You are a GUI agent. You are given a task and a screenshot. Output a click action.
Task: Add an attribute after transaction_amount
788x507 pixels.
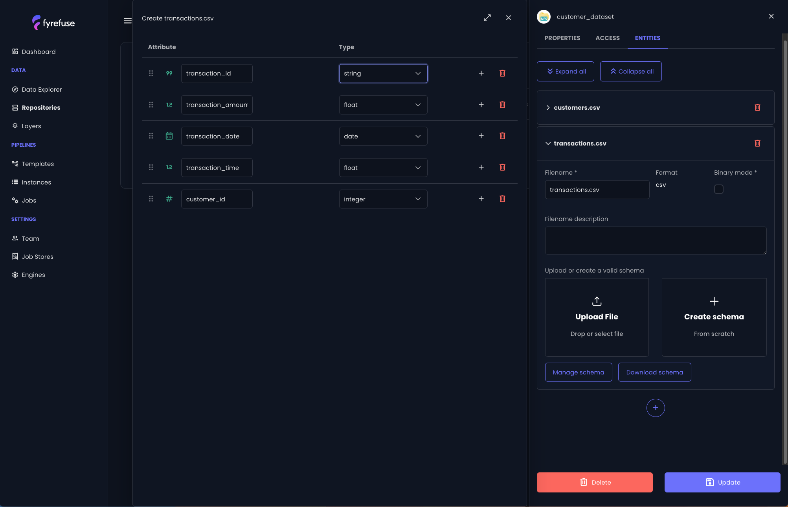[481, 105]
